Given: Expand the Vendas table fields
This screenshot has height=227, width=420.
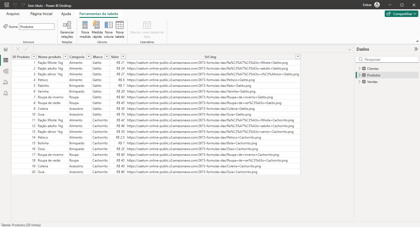Looking at the screenshot, I should (359, 82).
